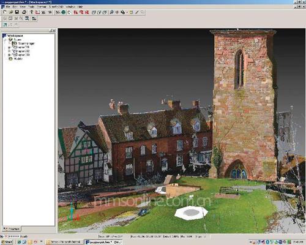Click the Windows Start button
This screenshot has width=306, height=245.
pyautogui.click(x=7, y=242)
